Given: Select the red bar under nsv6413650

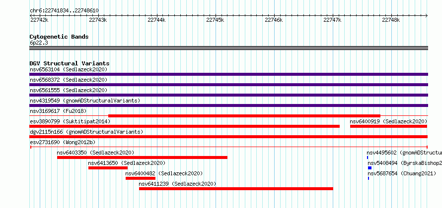Looking at the screenshot, I should tap(108, 168).
